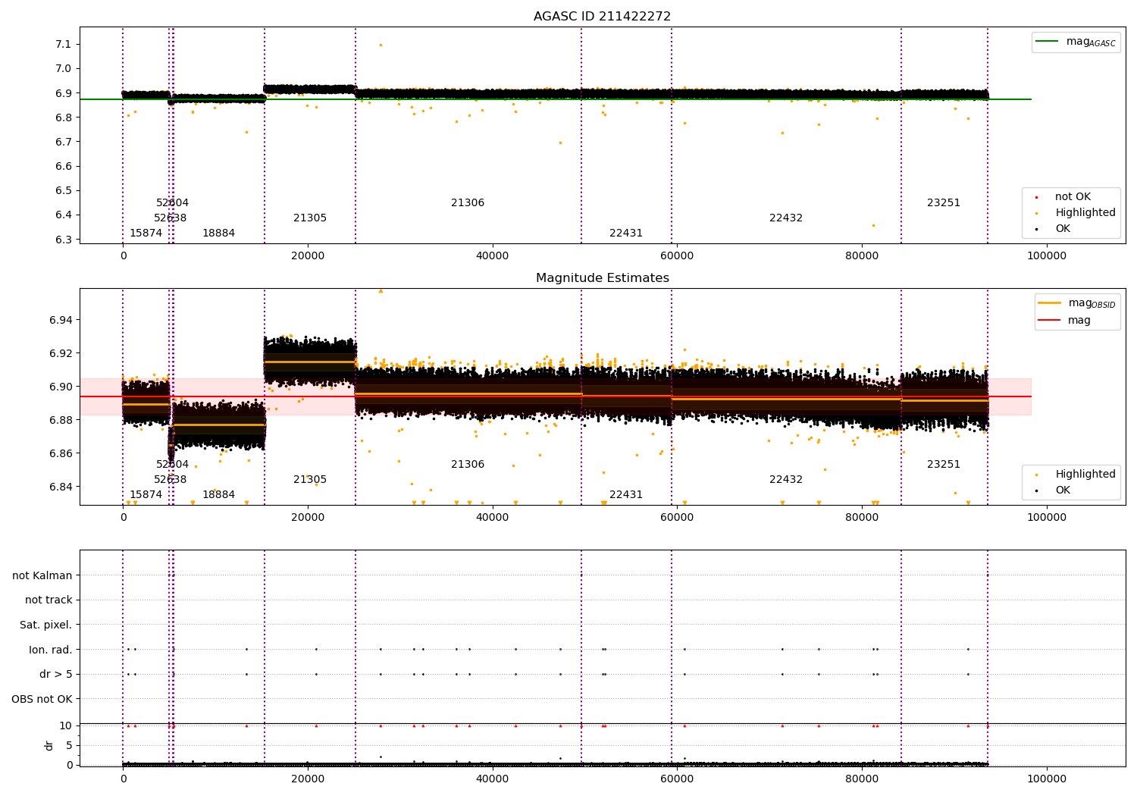The image size is (1137, 796).
Task: Click obsid label 22431 in the AGASC ID plot
Action: (x=626, y=233)
